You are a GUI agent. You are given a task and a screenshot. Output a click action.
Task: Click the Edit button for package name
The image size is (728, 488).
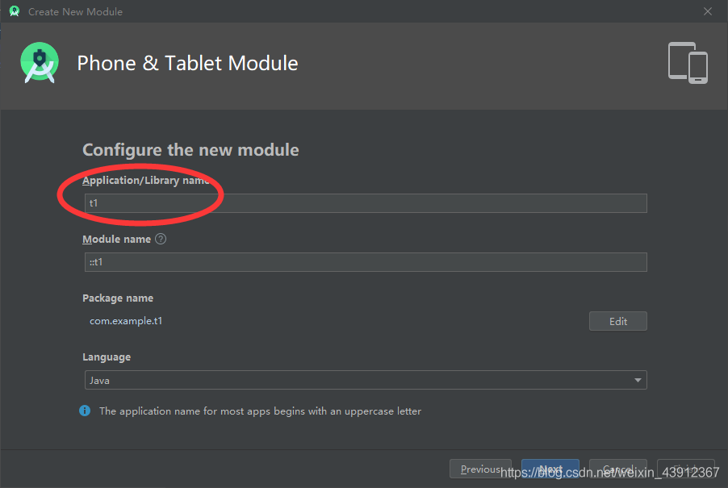point(617,321)
